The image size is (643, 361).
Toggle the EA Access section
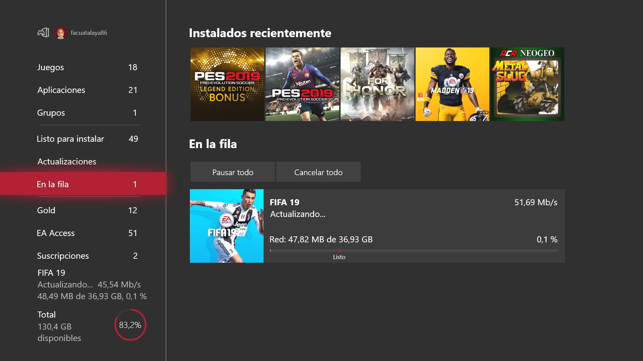click(87, 232)
